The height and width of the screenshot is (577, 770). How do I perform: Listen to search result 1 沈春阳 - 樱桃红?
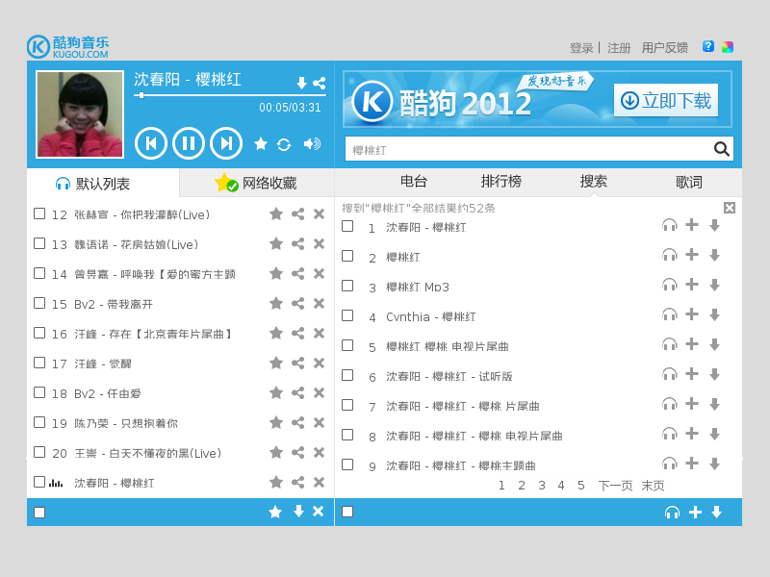click(x=670, y=226)
